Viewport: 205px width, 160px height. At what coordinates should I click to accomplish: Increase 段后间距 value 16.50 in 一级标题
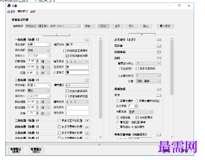pos(38,66)
